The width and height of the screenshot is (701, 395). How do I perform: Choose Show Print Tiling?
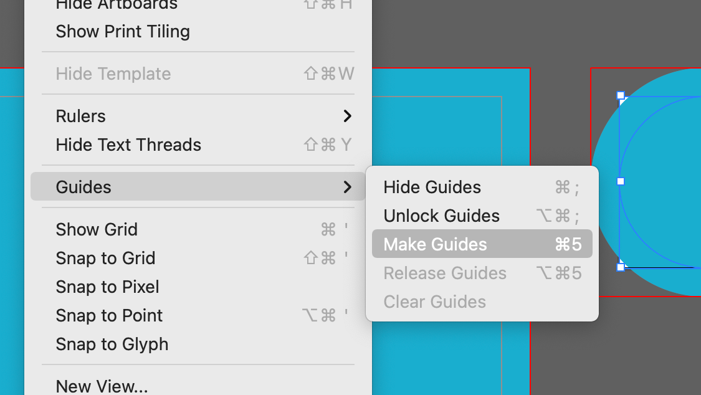[x=198, y=31]
